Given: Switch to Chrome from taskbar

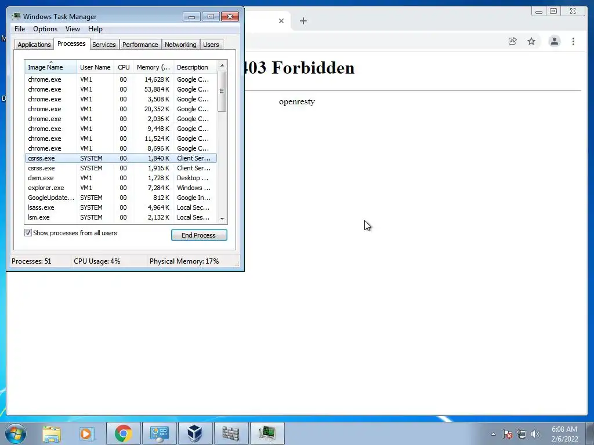Looking at the screenshot, I should tap(124, 433).
